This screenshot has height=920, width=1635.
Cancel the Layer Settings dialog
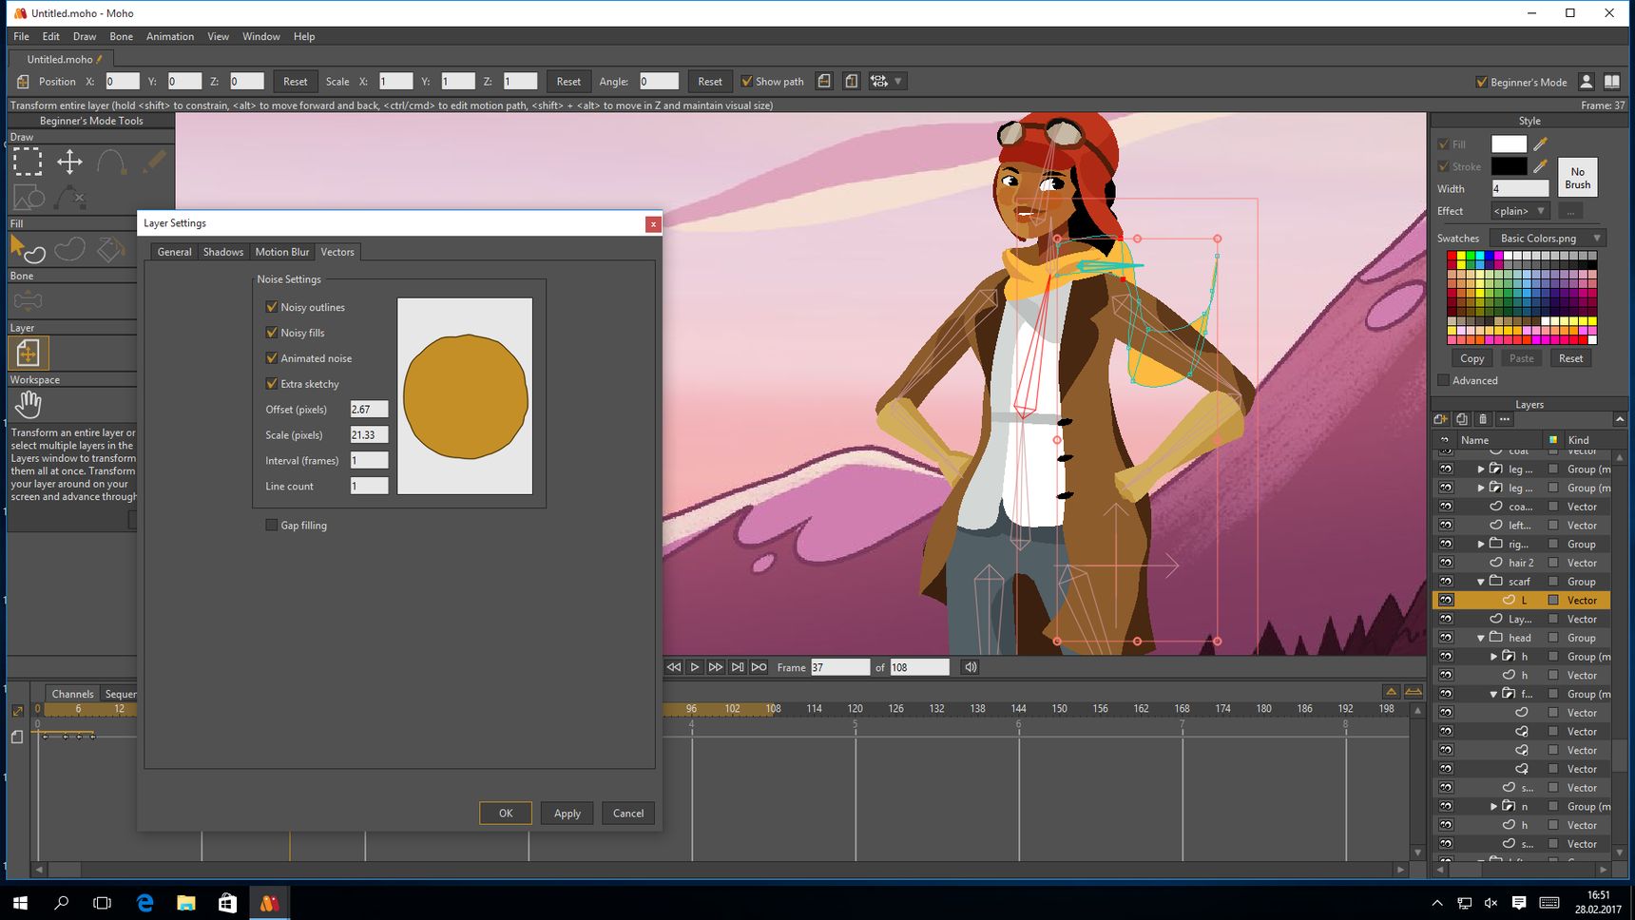pyautogui.click(x=628, y=814)
